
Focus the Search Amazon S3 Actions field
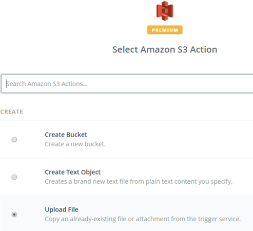tap(127, 84)
